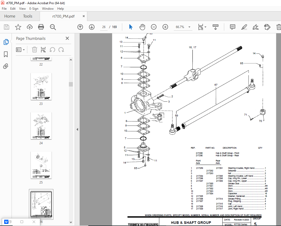The height and width of the screenshot is (226, 281).
Task: Toggle off the Page Thumbnails panel
Action: [x=67, y=38]
